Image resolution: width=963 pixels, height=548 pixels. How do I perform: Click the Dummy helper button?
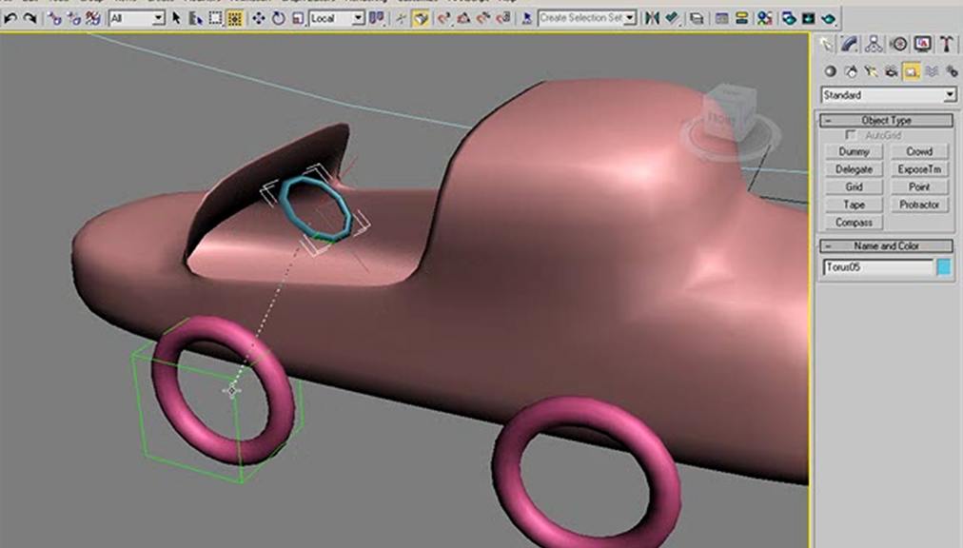854,151
